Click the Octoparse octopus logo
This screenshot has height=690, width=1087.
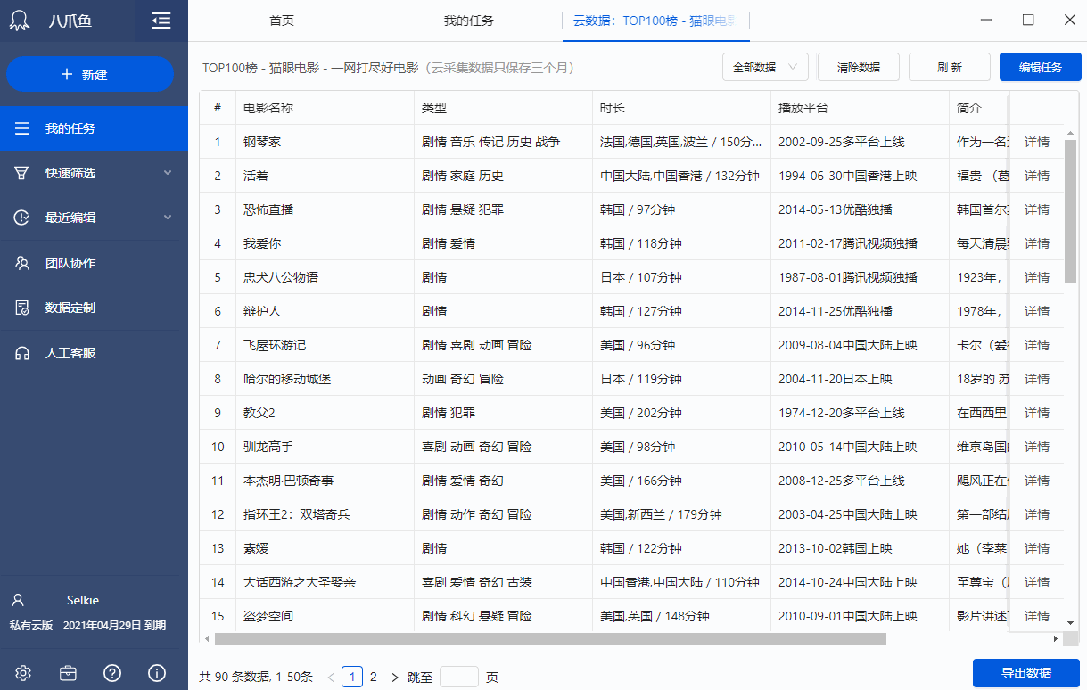[x=20, y=21]
